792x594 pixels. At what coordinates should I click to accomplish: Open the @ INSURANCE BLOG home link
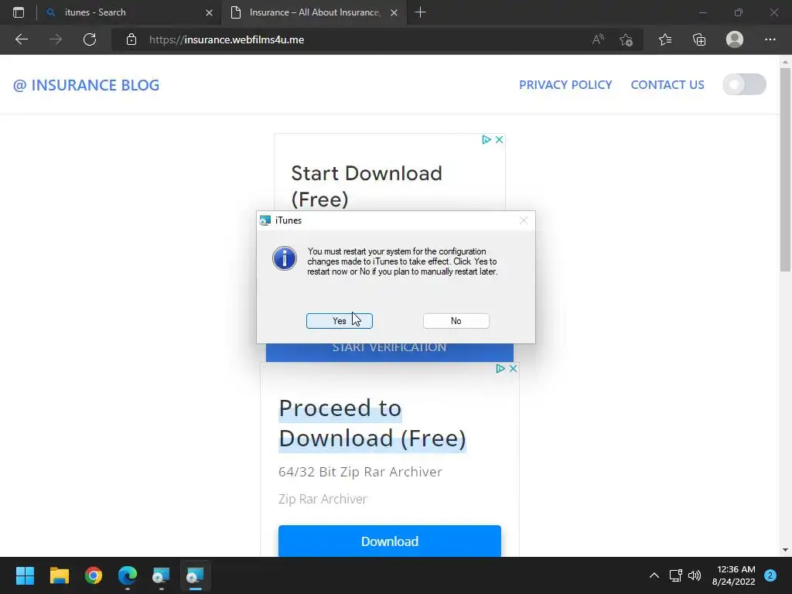point(87,85)
